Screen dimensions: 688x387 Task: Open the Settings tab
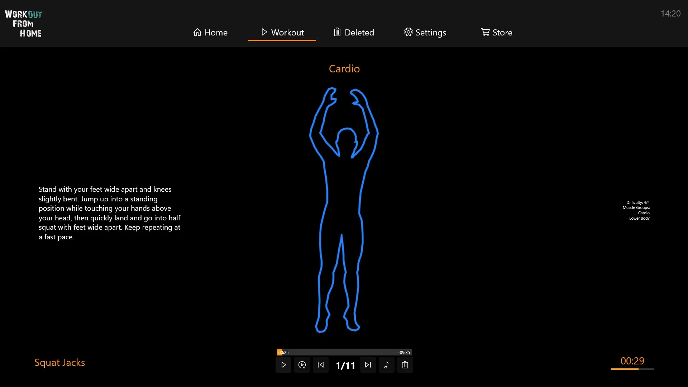point(425,32)
